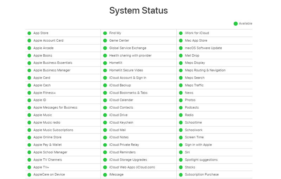
Task: Click the Available legend label
Action: click(246, 24)
